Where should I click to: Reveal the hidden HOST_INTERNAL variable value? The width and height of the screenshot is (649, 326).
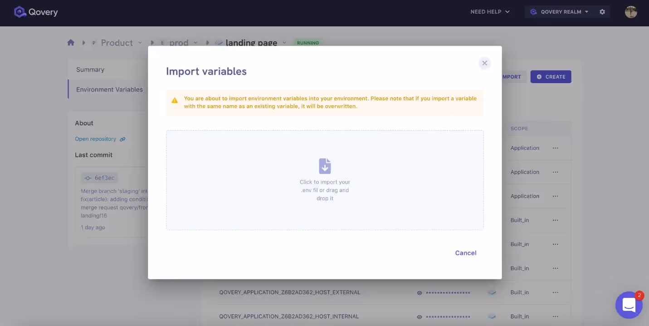tap(419, 316)
